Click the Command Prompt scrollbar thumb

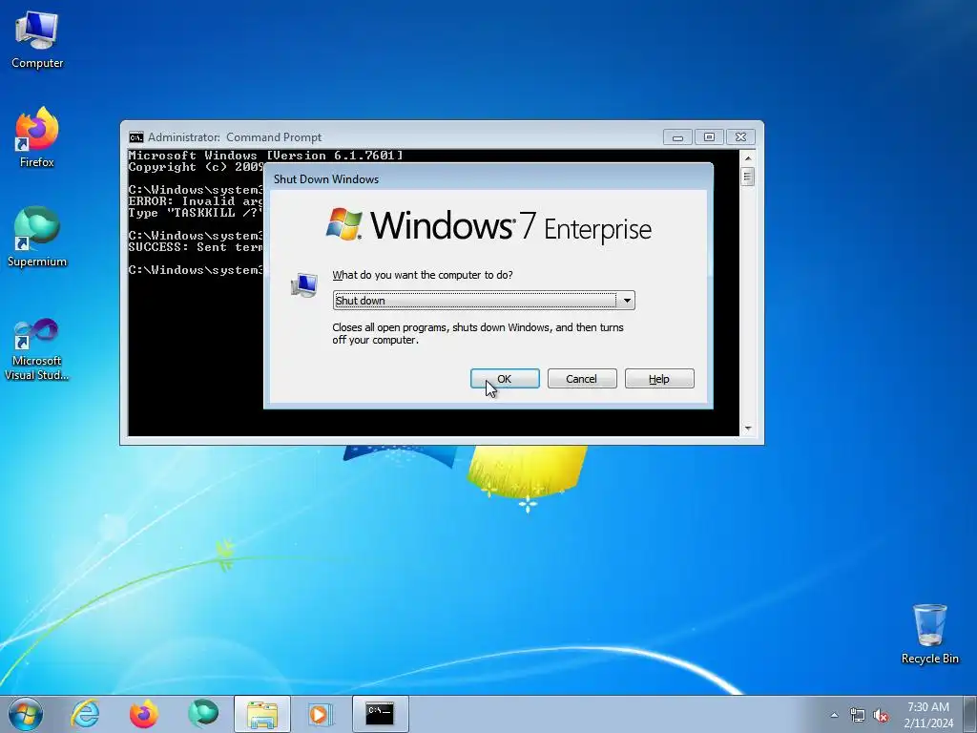tap(748, 177)
